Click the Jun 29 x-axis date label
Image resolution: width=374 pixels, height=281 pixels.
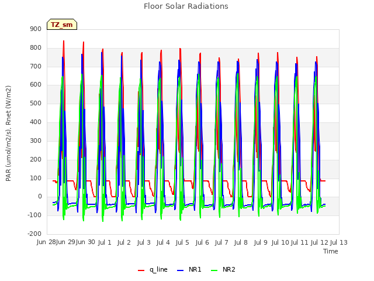[x=65, y=242]
